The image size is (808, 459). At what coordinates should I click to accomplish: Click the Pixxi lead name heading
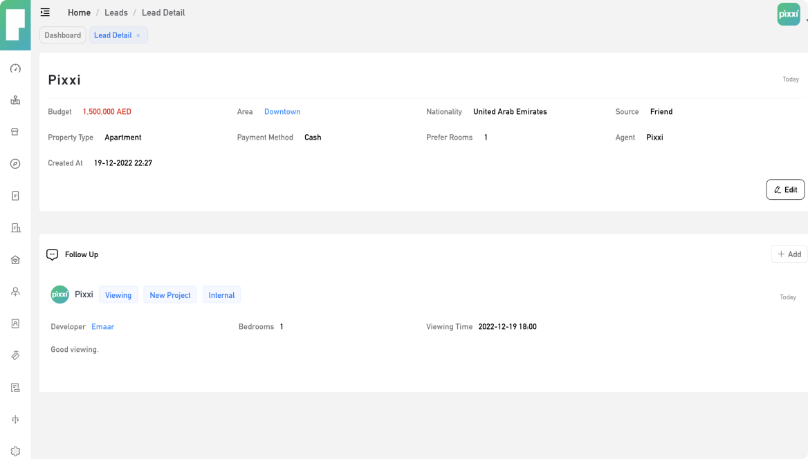tap(64, 80)
